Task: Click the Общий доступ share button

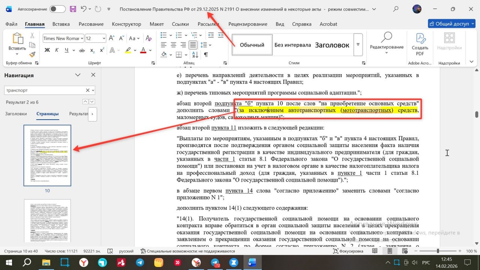Action: click(x=452, y=24)
